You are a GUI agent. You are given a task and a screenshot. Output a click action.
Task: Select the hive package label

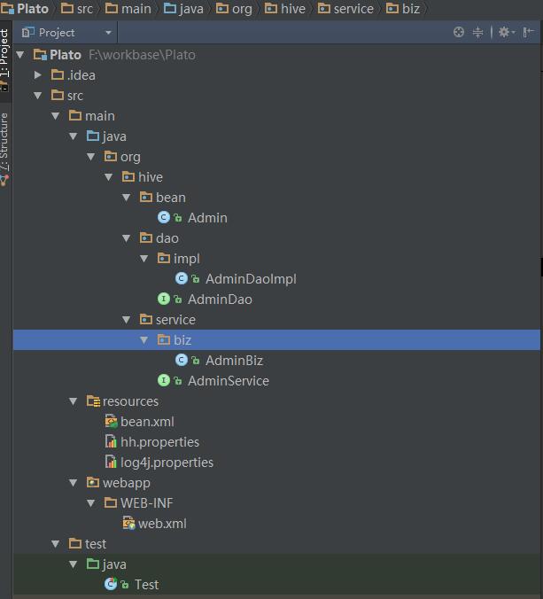point(151,177)
